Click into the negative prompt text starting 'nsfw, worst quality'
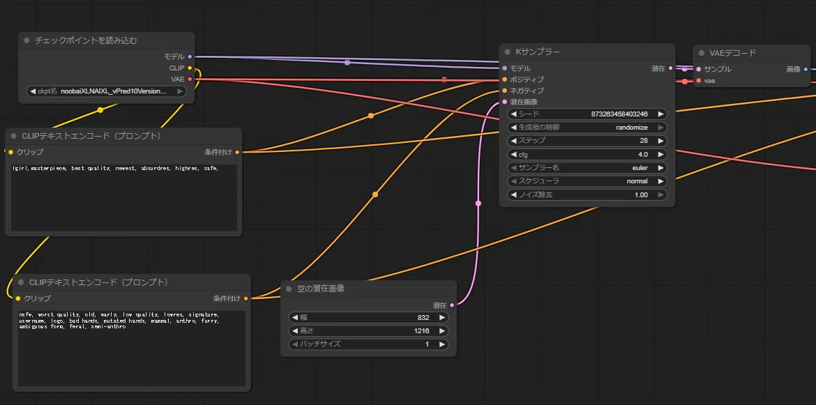 point(132,349)
